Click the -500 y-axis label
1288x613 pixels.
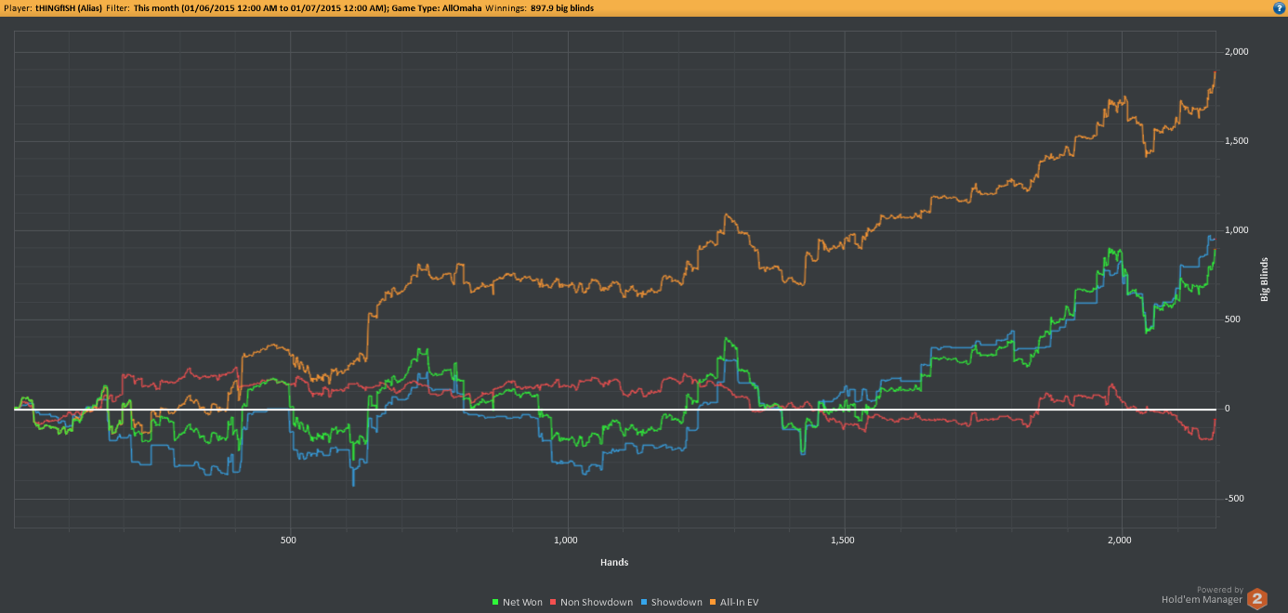(x=1233, y=499)
